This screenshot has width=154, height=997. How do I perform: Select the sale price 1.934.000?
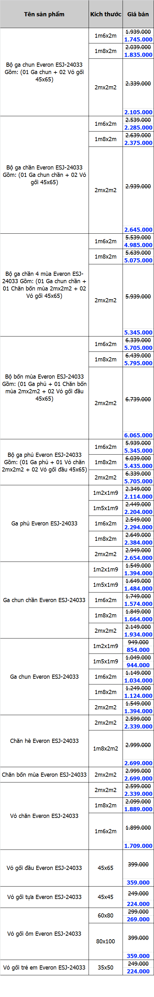[138, 634]
